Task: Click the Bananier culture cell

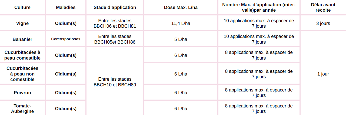Action: tap(22, 39)
